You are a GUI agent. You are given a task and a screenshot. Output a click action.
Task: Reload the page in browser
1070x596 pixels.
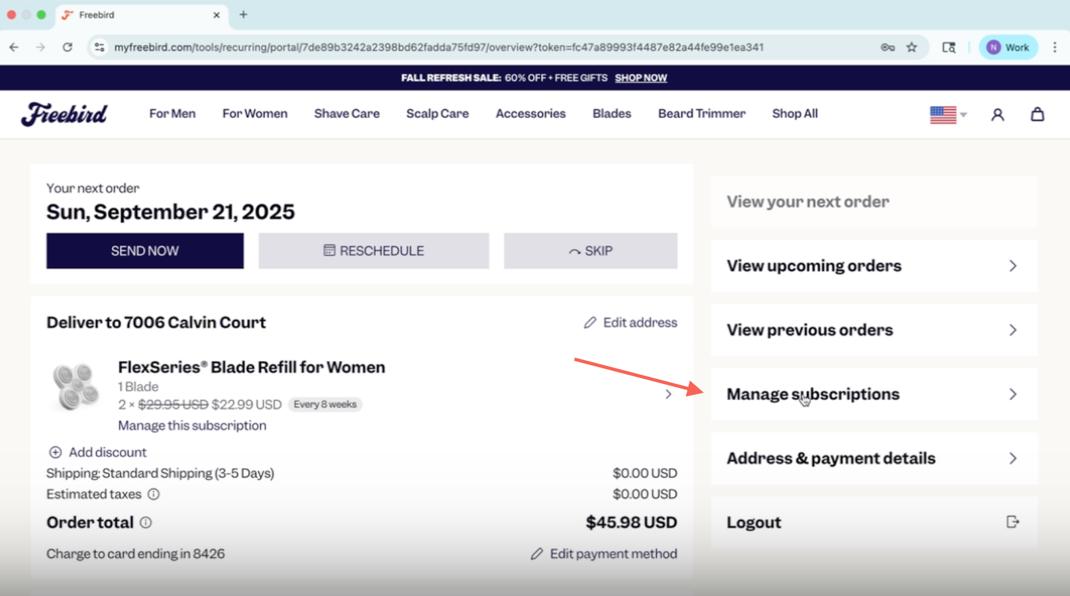[x=68, y=47]
